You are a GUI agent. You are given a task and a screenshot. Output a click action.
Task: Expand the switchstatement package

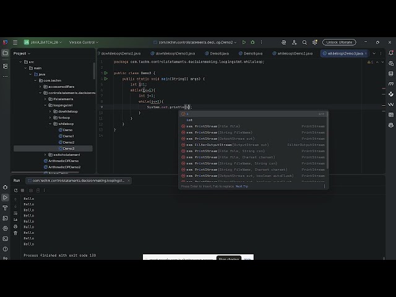pos(45,155)
